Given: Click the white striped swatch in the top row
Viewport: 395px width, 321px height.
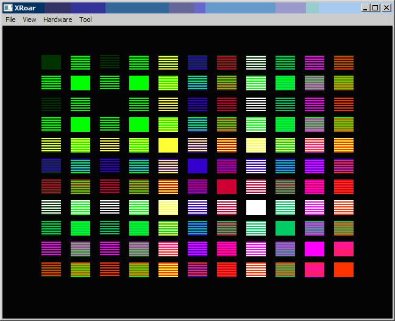Looking at the screenshot, I should 256,62.
